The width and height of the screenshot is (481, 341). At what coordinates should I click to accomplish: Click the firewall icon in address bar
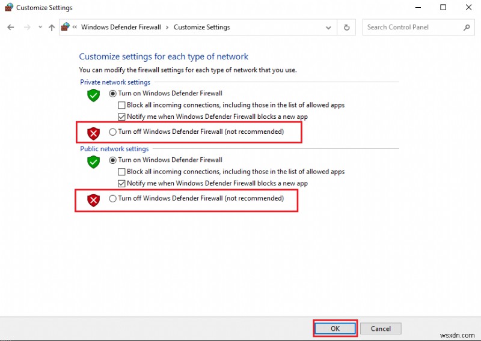[x=65, y=27]
